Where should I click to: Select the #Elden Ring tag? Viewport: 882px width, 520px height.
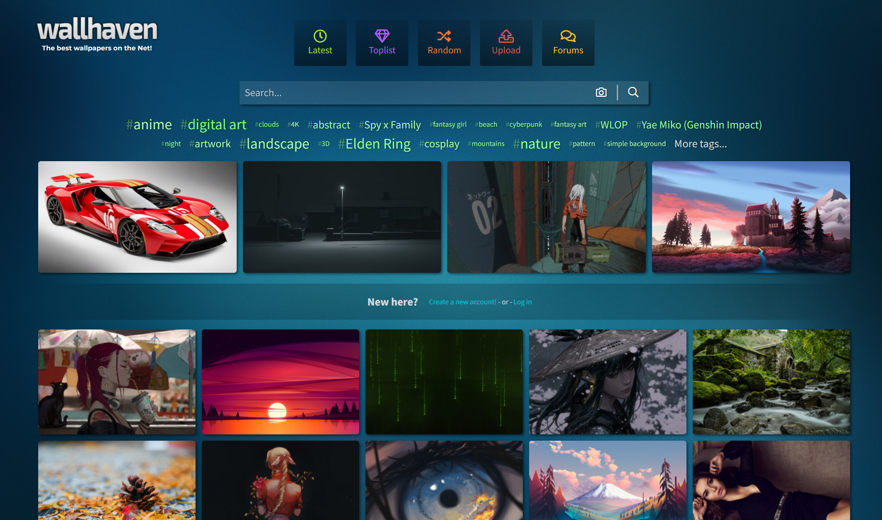coord(374,144)
